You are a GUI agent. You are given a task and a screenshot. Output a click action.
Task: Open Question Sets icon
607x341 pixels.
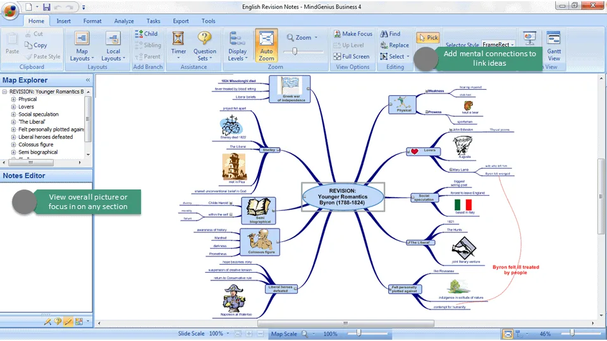pos(204,39)
